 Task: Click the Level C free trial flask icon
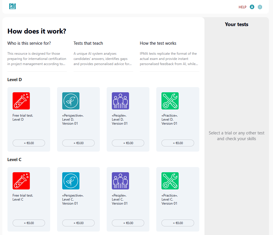[21, 181]
